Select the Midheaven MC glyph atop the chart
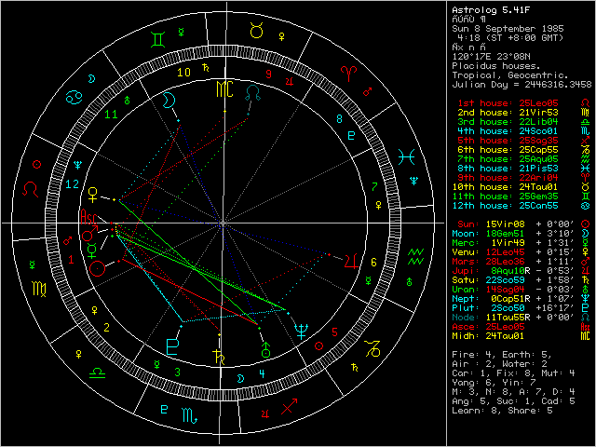596x447 pixels. [x=223, y=89]
